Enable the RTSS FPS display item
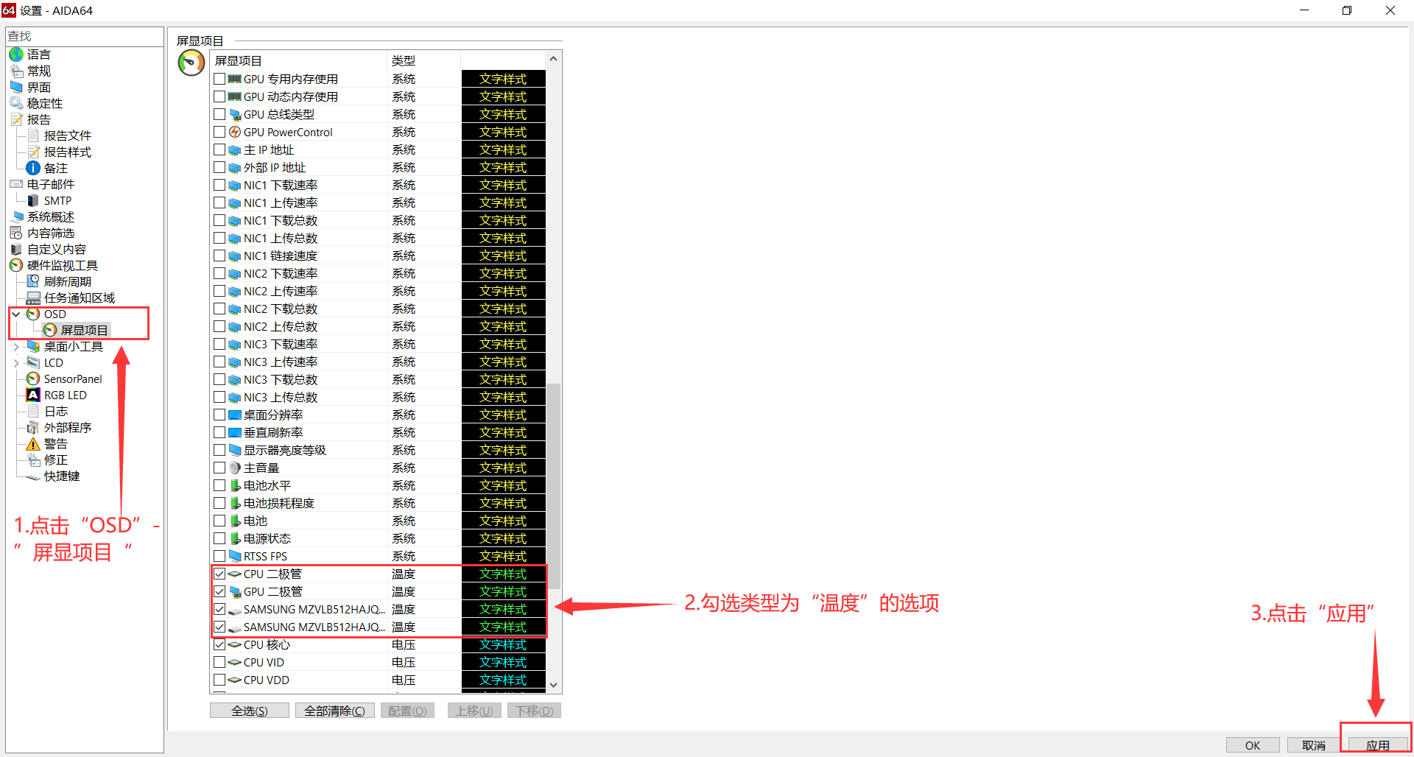This screenshot has height=757, width=1414. click(219, 555)
